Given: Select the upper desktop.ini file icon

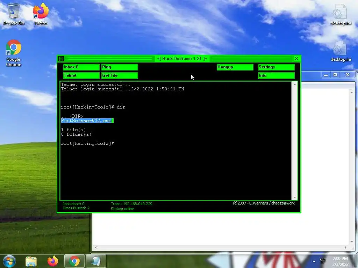Looking at the screenshot, I should pyautogui.click(x=341, y=14).
